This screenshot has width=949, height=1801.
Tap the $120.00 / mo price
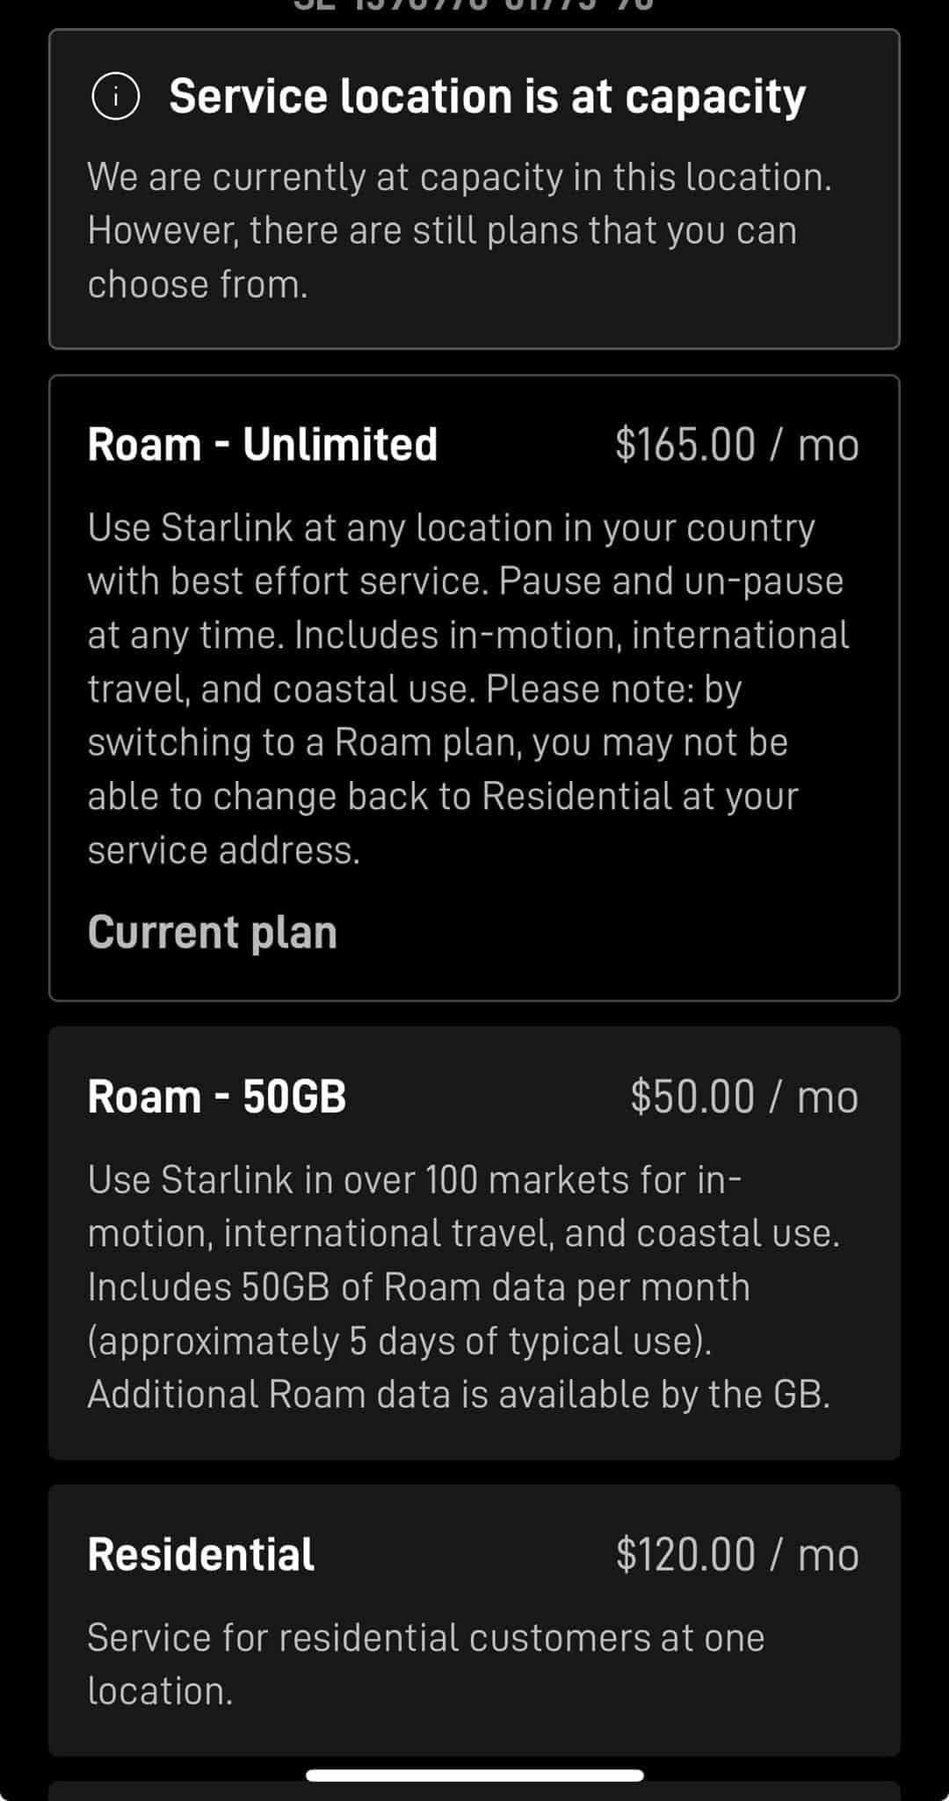[x=736, y=1555]
